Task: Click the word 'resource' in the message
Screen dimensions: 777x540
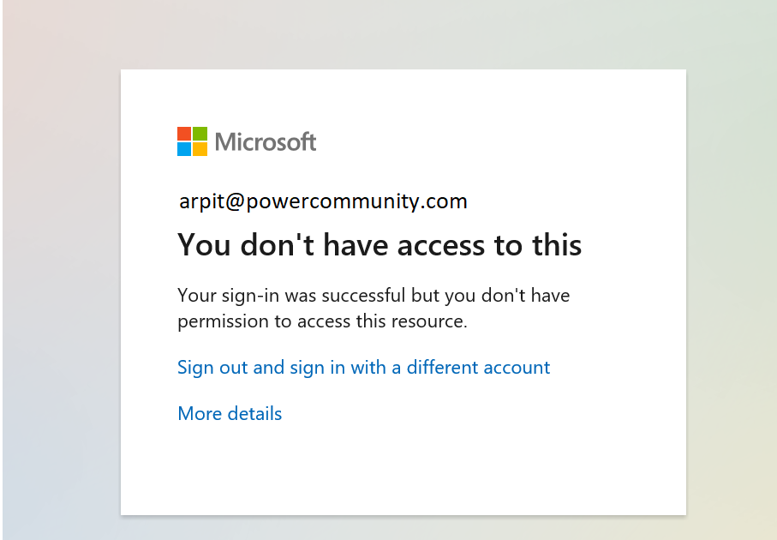Action: [428, 321]
